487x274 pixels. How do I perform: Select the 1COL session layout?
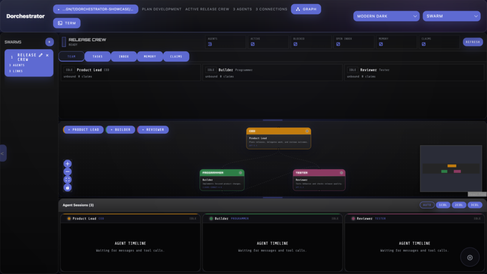point(443,205)
